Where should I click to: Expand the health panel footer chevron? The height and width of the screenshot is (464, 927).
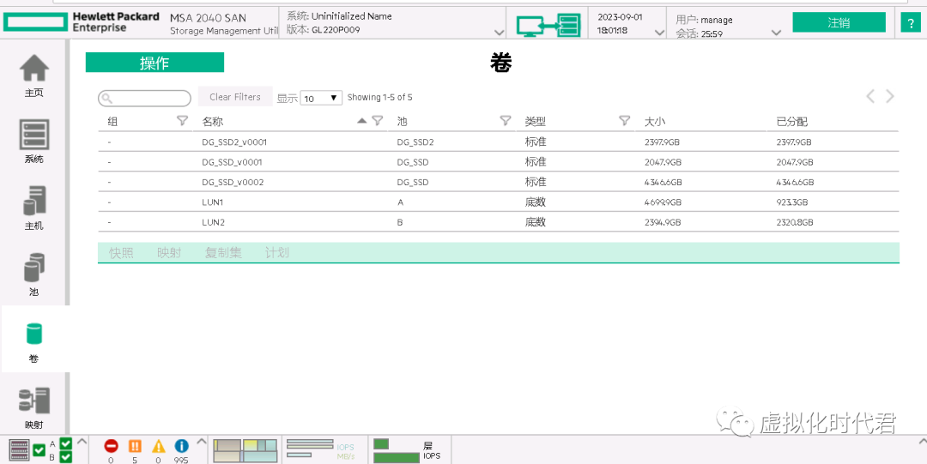(82, 441)
